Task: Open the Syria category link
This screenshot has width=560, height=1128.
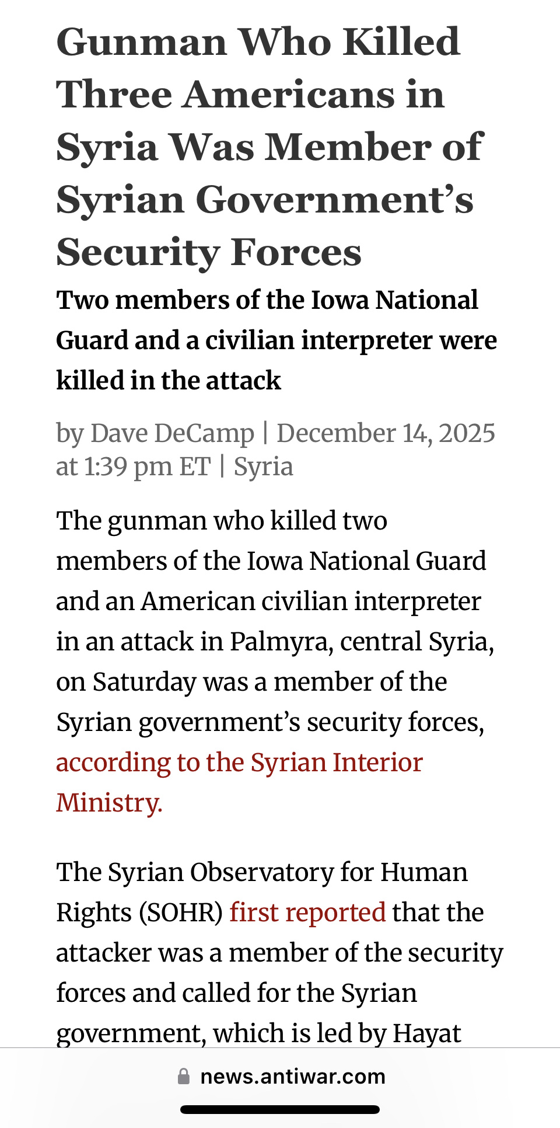Action: pyautogui.click(x=263, y=466)
